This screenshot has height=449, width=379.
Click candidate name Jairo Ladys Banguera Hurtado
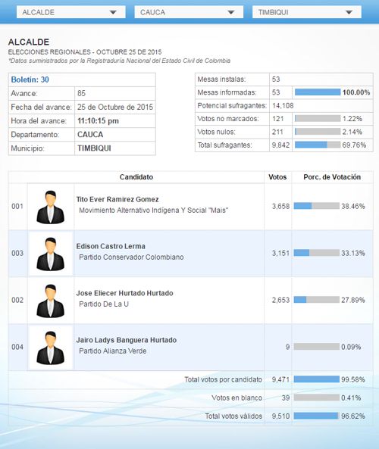(x=127, y=340)
